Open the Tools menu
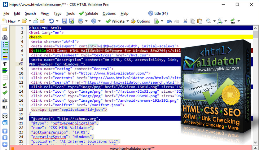259x150 pixels. (70, 14)
